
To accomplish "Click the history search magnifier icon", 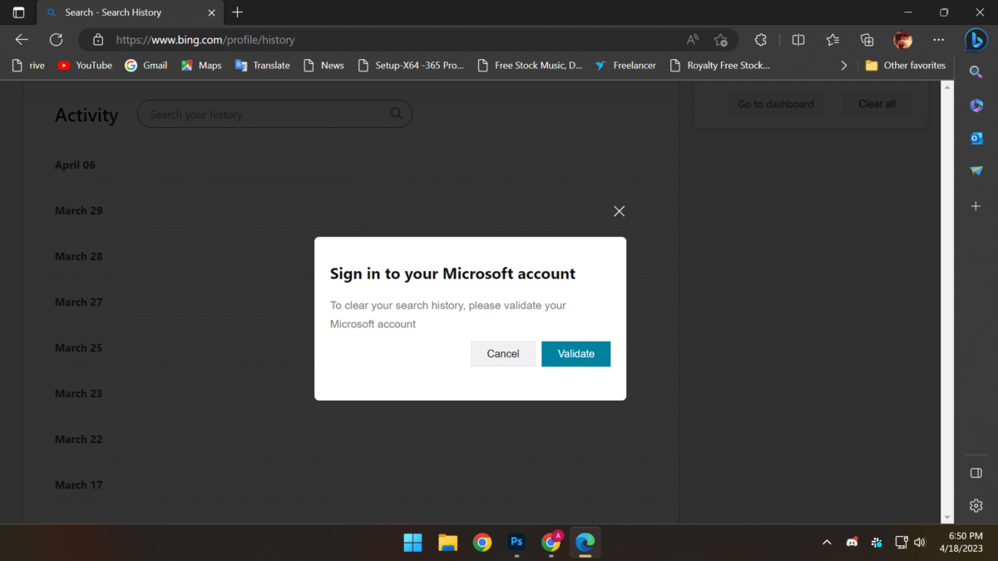I will [396, 114].
